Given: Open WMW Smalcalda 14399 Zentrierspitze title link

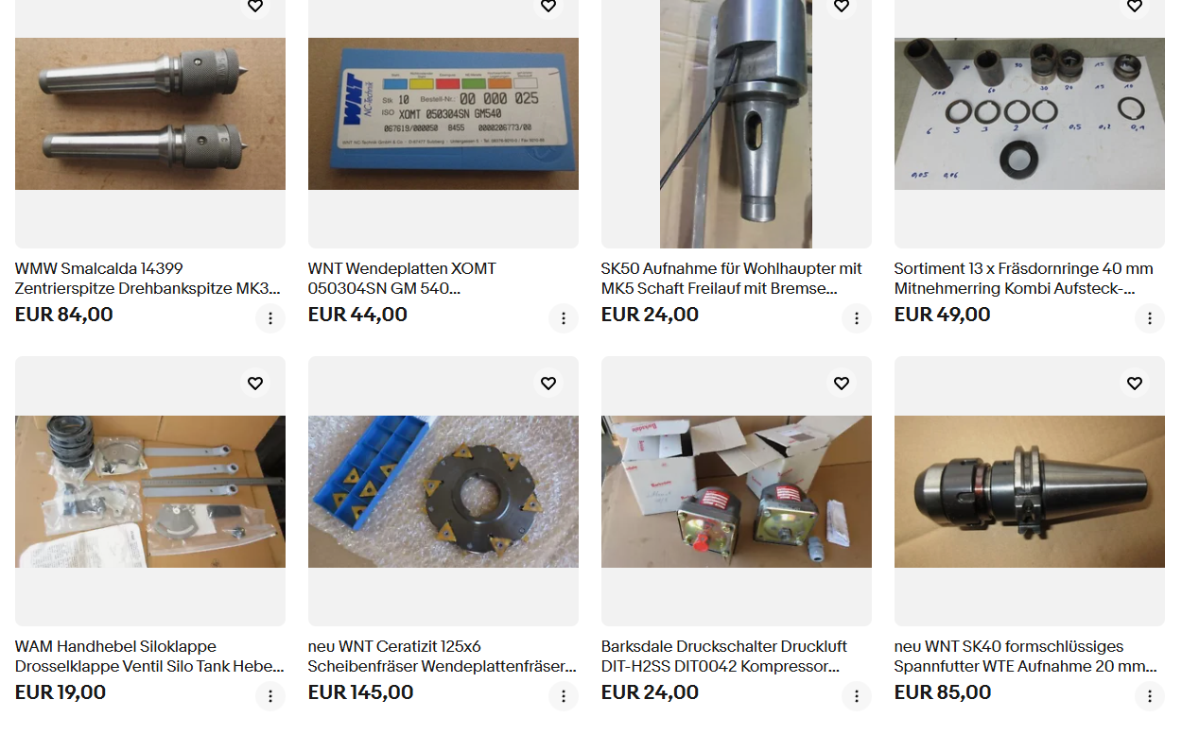Looking at the screenshot, I should tap(148, 279).
